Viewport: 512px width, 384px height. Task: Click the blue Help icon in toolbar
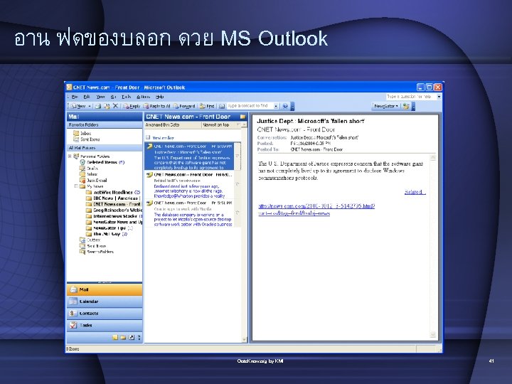[x=285, y=106]
